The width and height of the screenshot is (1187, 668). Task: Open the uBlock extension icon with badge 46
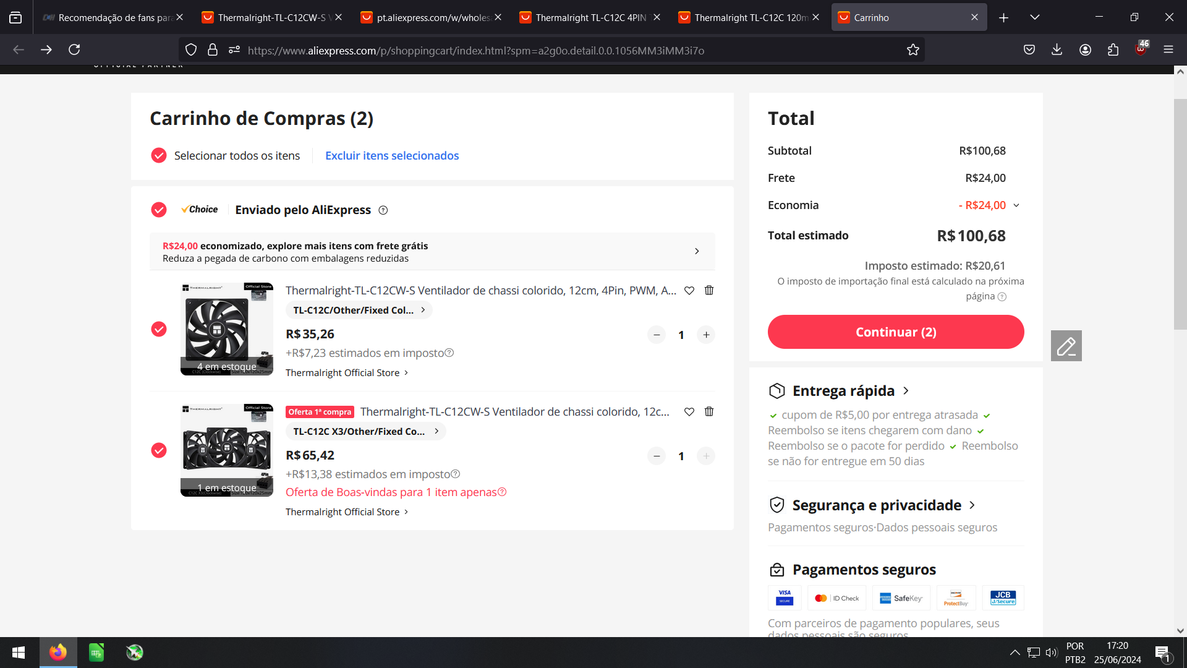coord(1141,49)
